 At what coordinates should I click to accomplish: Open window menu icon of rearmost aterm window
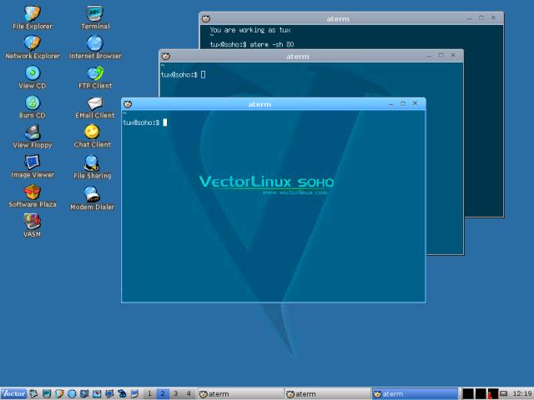point(206,18)
